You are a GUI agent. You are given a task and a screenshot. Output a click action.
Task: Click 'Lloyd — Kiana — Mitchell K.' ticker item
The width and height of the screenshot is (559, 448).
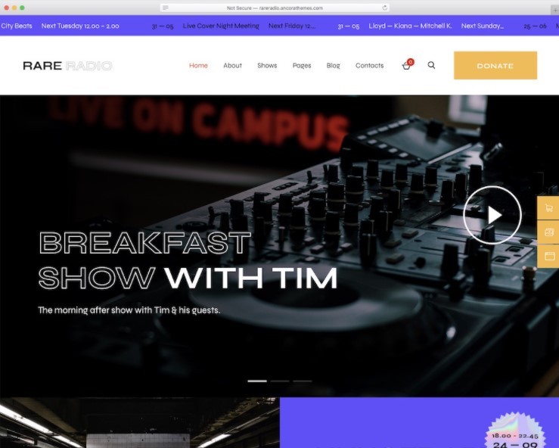click(x=410, y=26)
